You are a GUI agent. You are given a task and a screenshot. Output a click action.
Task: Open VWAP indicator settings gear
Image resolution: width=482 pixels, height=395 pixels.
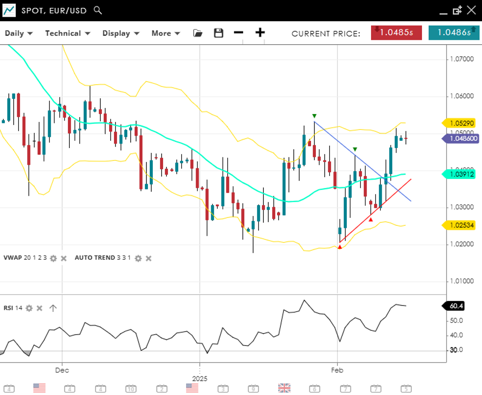coord(54,258)
